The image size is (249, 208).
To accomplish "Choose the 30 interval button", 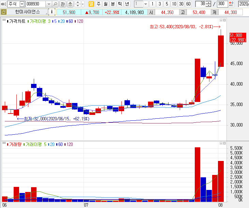I will [181, 4].
